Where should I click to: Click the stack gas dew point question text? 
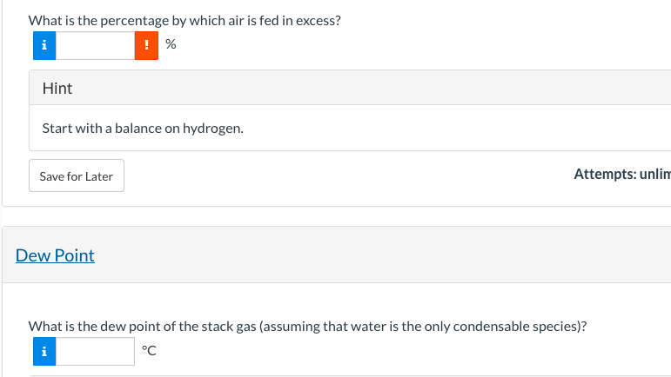[307, 327]
